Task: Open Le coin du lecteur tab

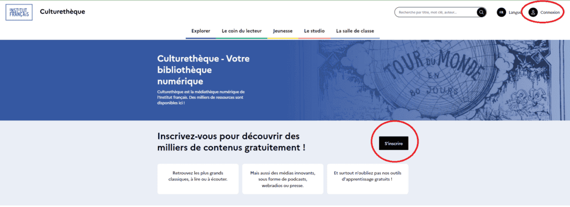Action: 242,31
